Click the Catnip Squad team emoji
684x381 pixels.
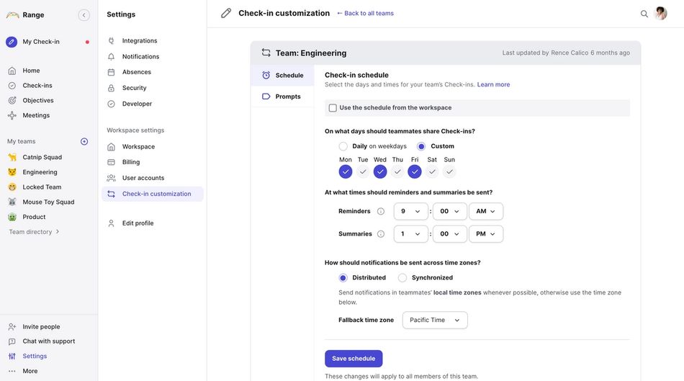(x=12, y=157)
